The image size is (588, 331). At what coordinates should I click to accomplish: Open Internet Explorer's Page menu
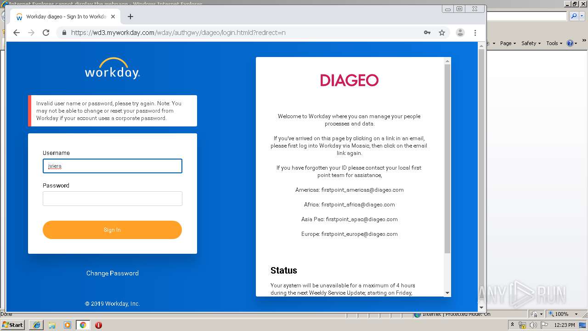pyautogui.click(x=508, y=43)
